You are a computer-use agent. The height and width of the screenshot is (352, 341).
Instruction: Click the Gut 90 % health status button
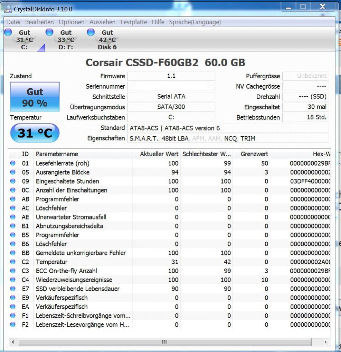[35, 97]
